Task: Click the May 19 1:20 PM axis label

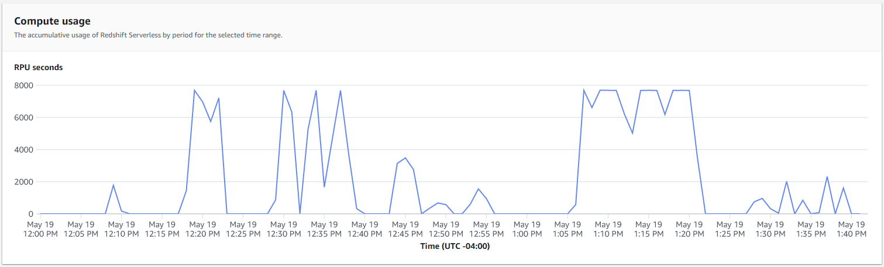Action: click(x=689, y=229)
